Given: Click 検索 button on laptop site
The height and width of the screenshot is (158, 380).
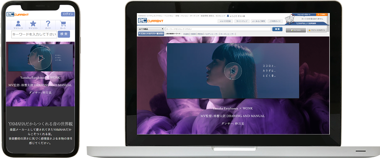Looking at the screenshot, I should (x=277, y=29).
